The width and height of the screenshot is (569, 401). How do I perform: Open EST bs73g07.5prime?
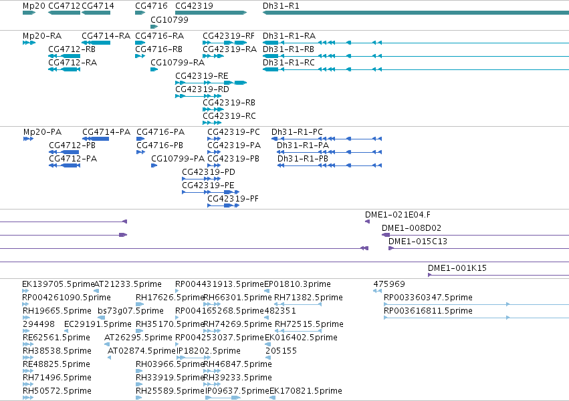(130, 311)
